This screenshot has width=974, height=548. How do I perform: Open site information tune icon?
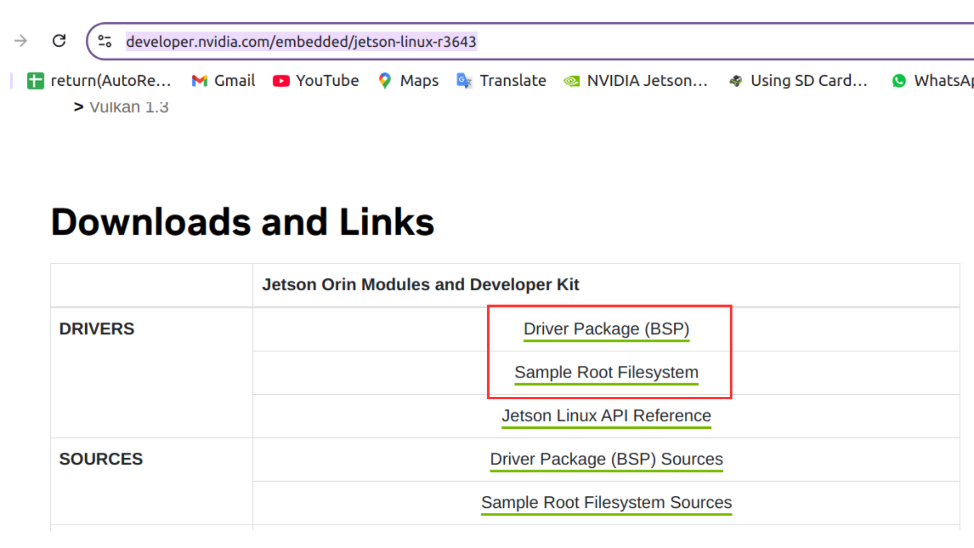(x=105, y=41)
